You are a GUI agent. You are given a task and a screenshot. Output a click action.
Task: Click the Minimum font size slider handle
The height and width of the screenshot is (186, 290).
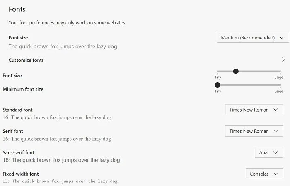pyautogui.click(x=217, y=85)
